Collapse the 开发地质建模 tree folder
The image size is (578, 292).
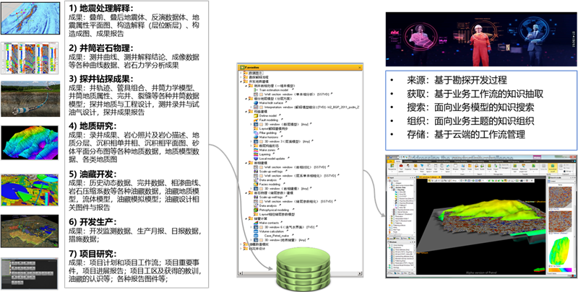[x=239, y=83]
